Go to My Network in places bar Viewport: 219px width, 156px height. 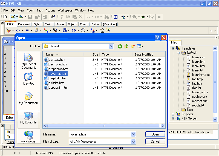(29, 137)
